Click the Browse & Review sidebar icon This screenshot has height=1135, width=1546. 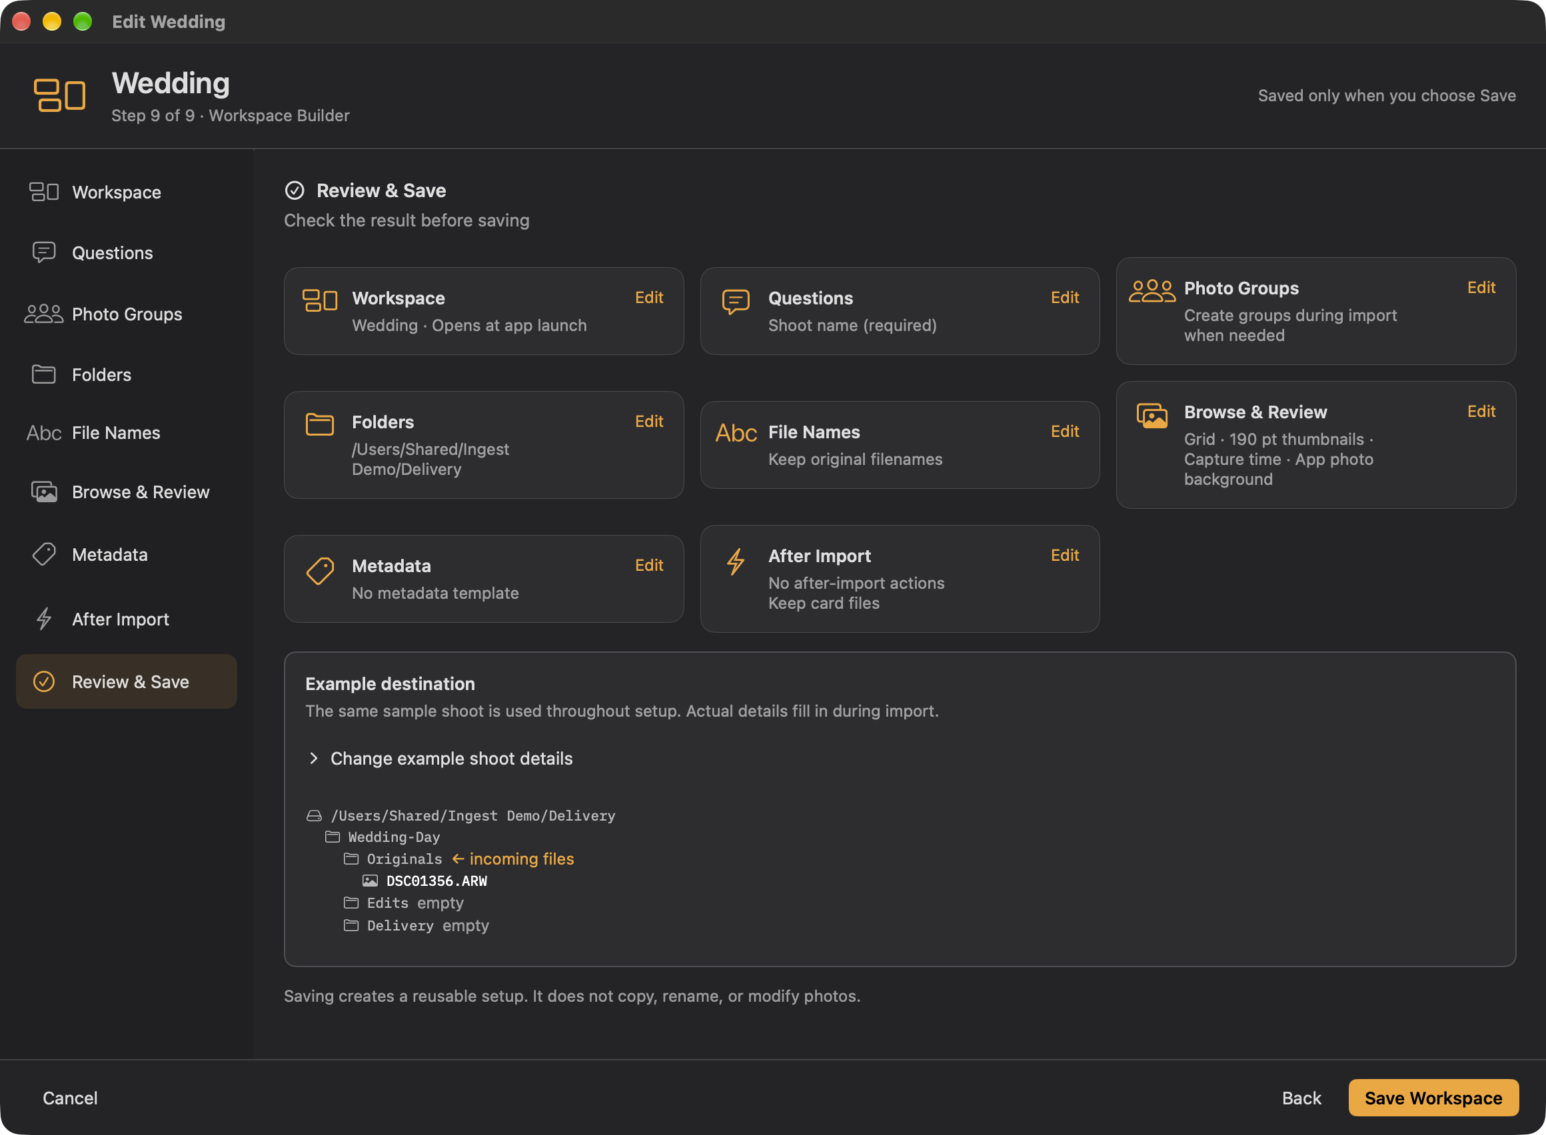tap(44, 492)
